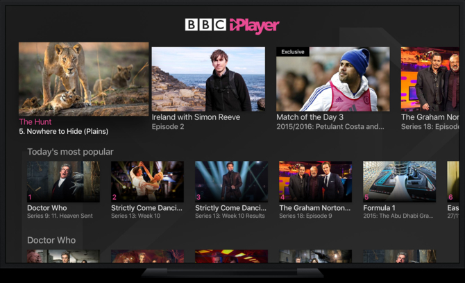Select "Series 13: Week 10 Results" text
This screenshot has height=283, width=465.
pos(230,216)
